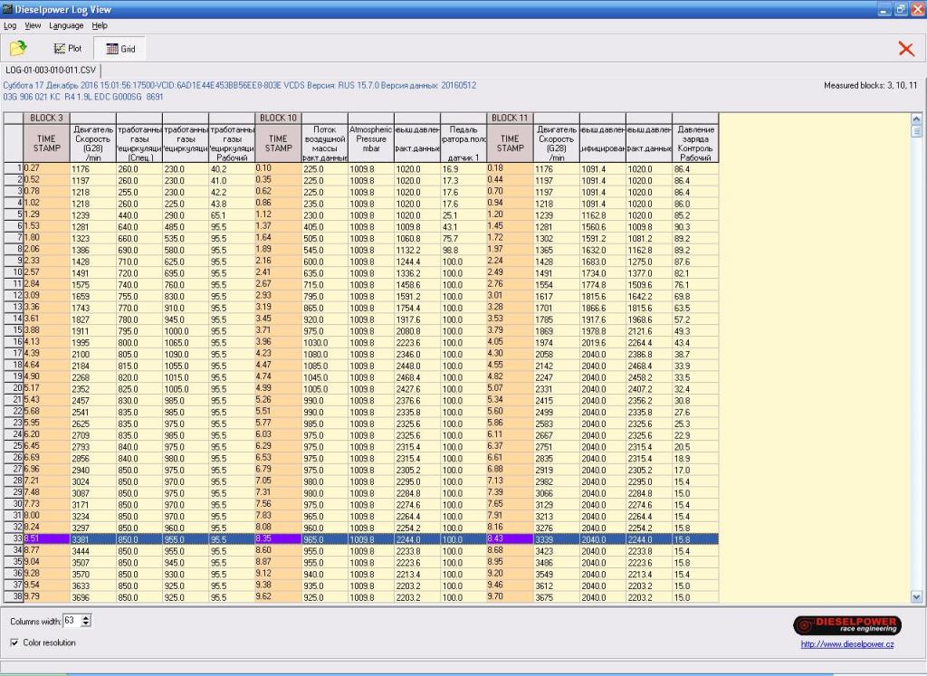Select row header number 1
Image resolution: width=927 pixels, height=676 pixels.
(13, 168)
